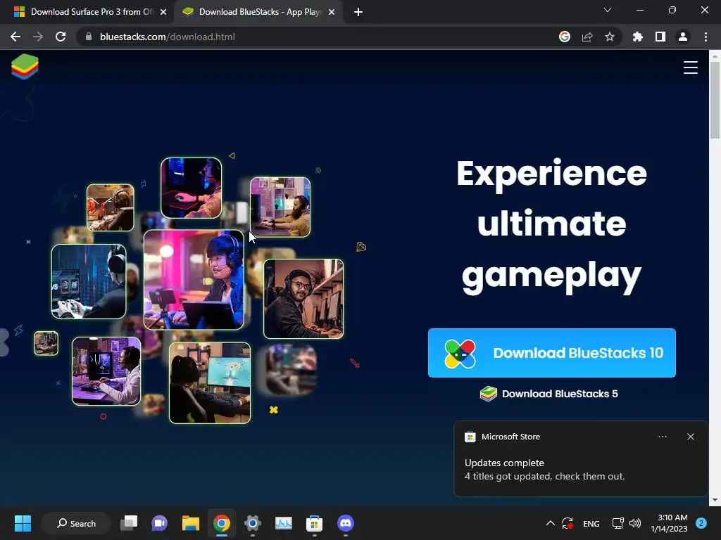Viewport: 721px width, 540px height.
Task: Open network settings tray icon
Action: click(618, 523)
